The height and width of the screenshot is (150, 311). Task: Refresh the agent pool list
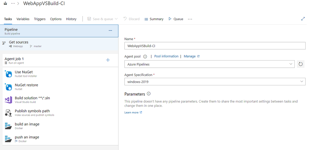coord(300,64)
